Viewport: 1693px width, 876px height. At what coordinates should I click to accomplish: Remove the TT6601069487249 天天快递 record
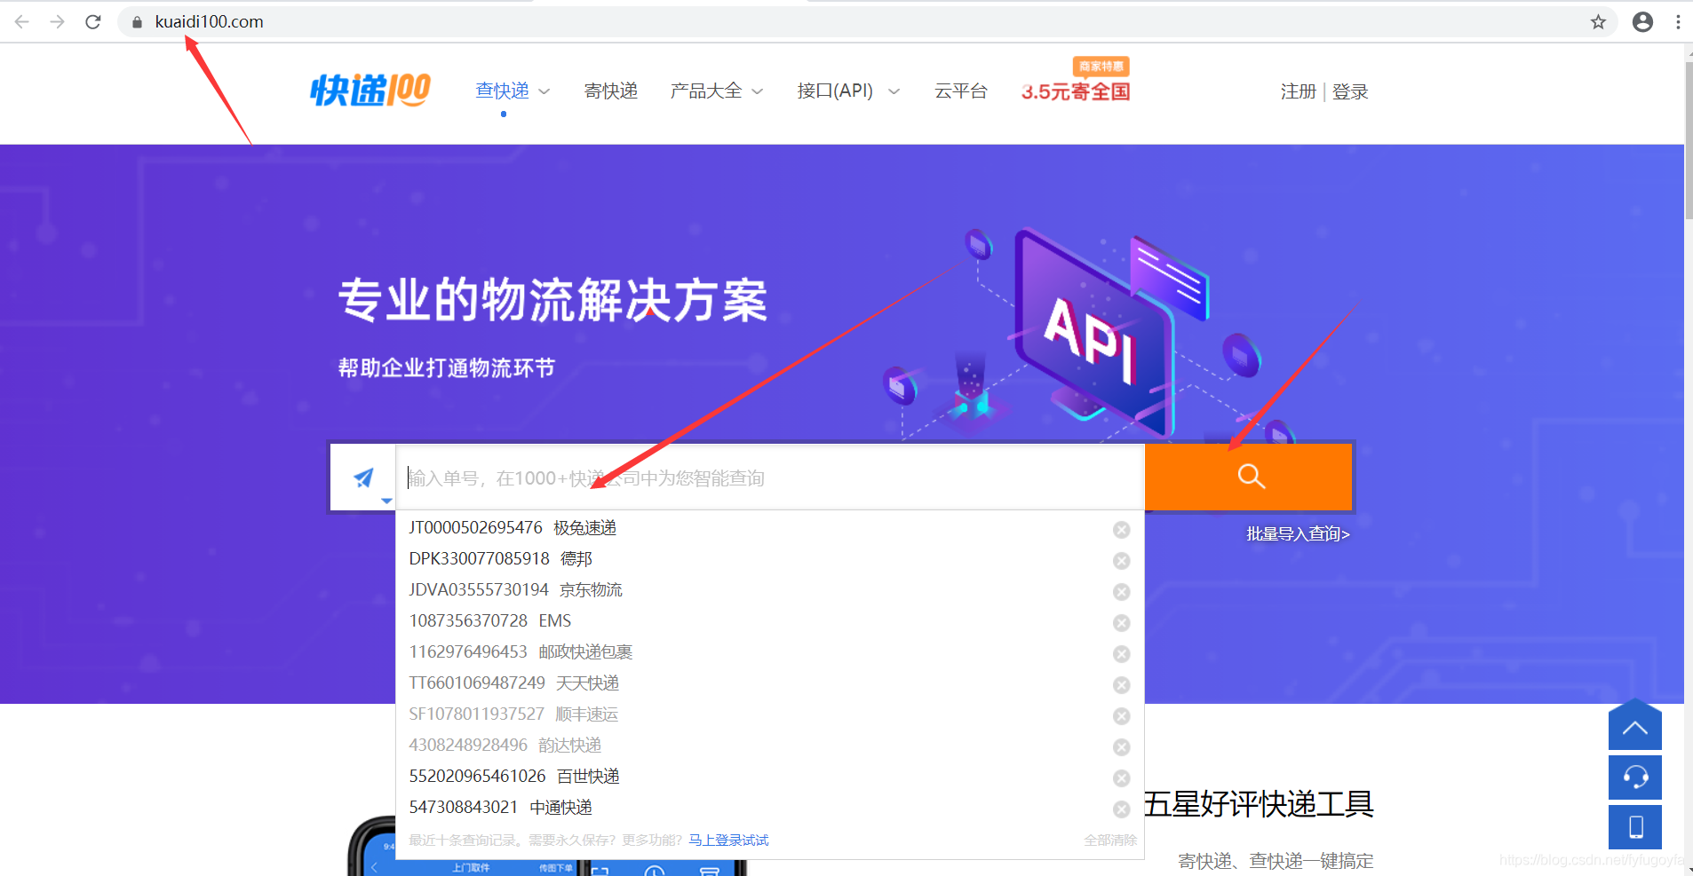(1122, 685)
